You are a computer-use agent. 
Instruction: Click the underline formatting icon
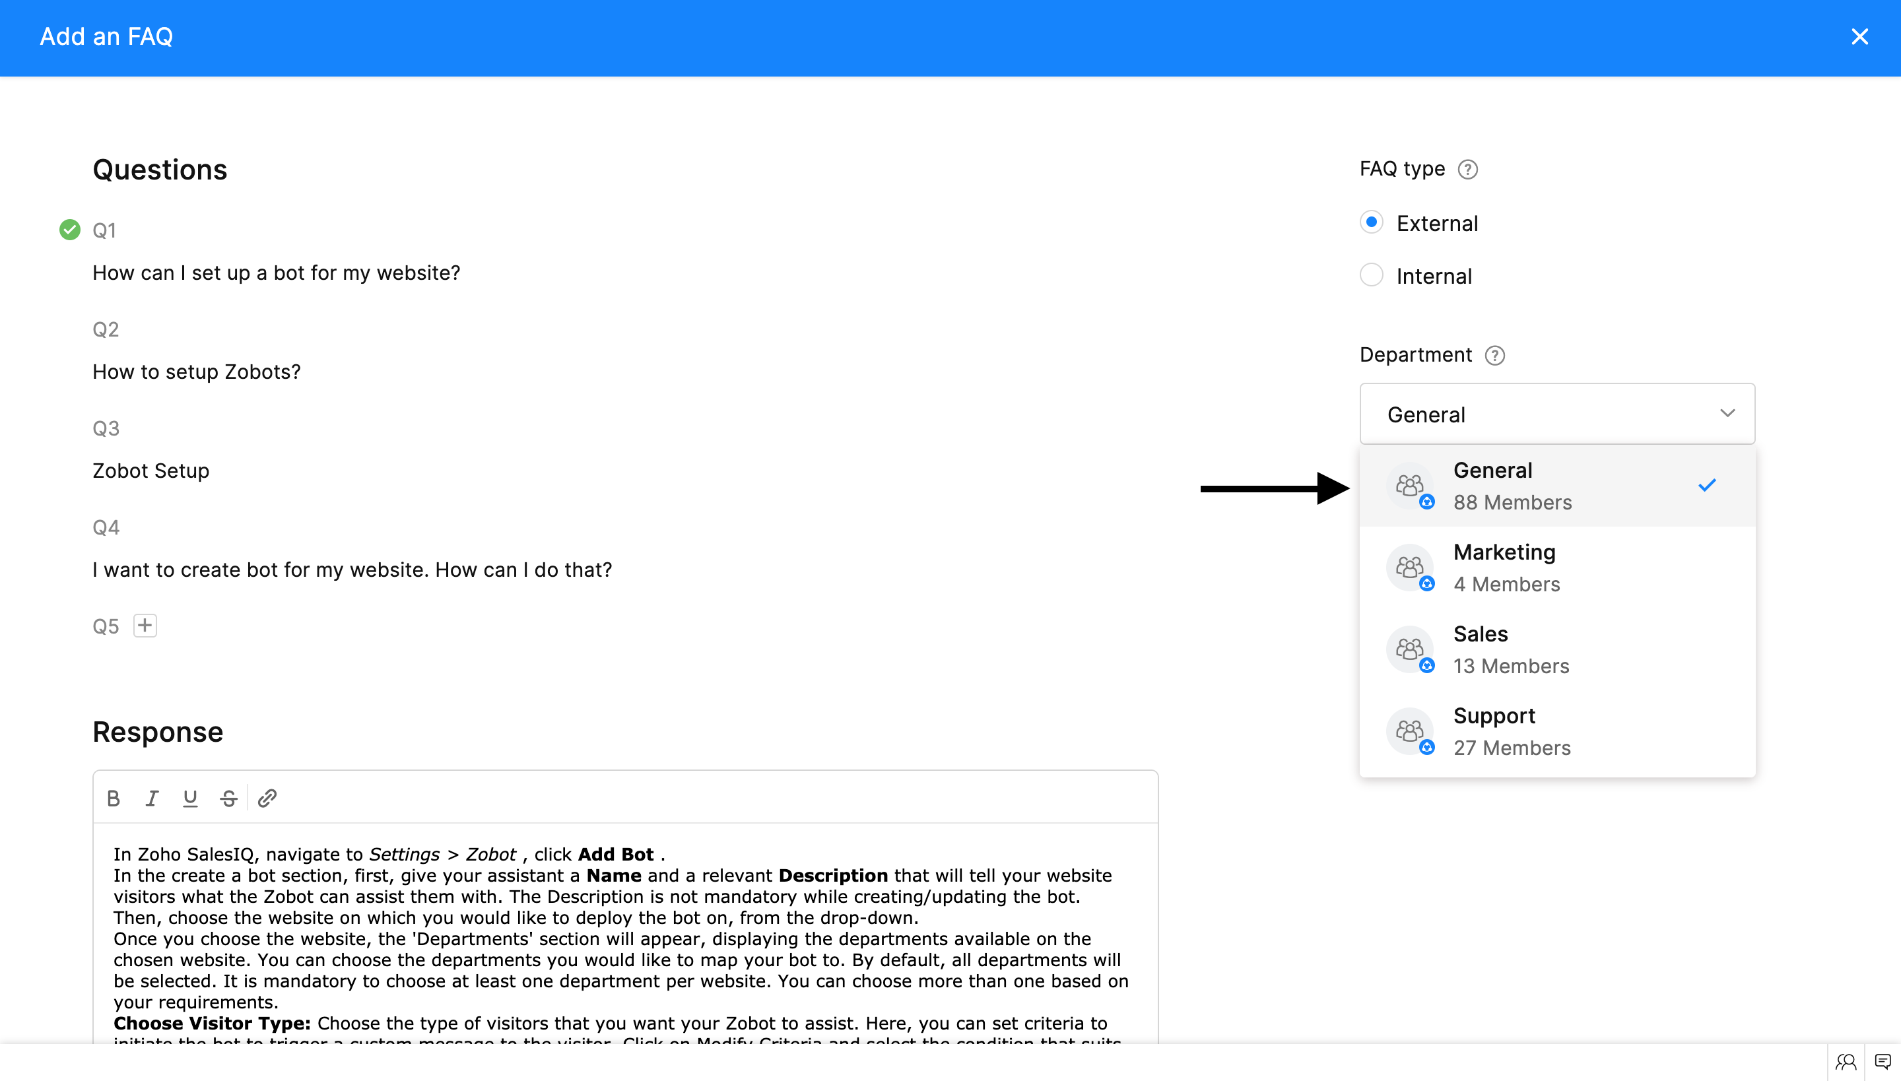point(190,798)
